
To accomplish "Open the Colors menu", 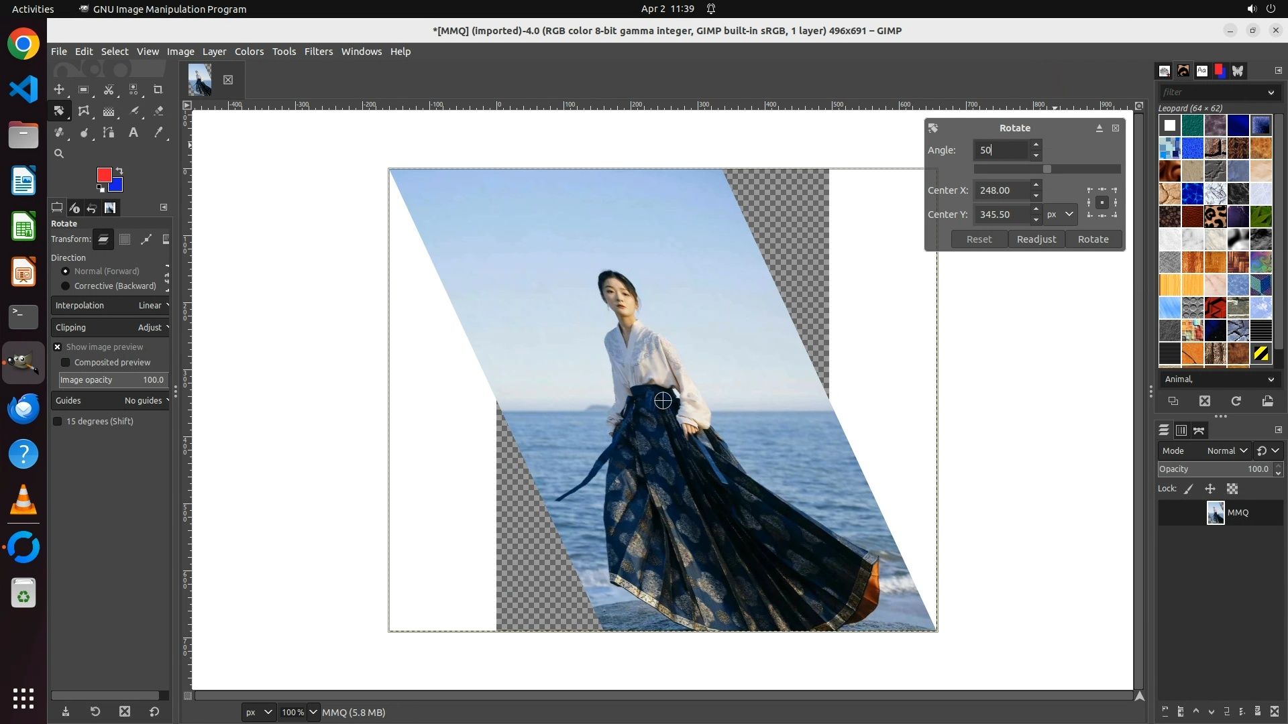I will [249, 52].
